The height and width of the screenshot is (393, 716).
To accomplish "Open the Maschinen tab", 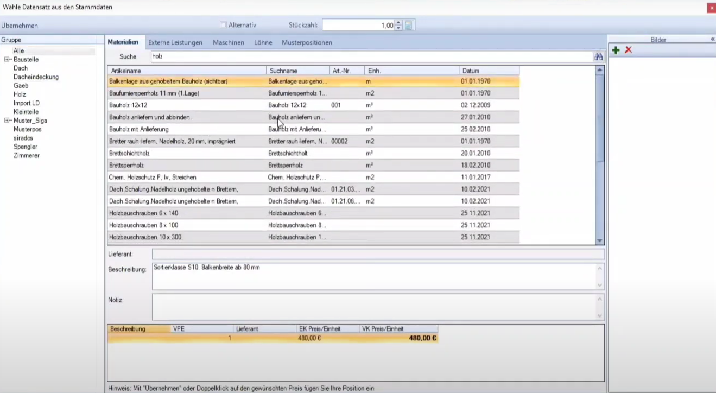I will tap(229, 42).
